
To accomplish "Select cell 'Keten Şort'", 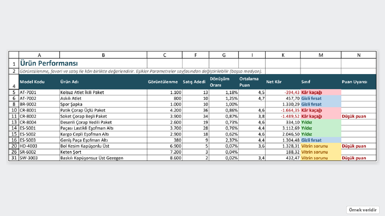I will 103,152.
